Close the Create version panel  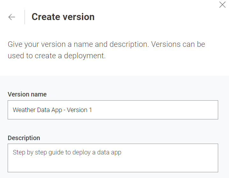point(222,5)
